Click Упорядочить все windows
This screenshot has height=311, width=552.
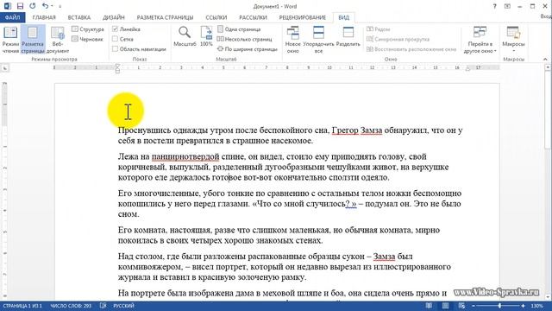click(x=318, y=40)
